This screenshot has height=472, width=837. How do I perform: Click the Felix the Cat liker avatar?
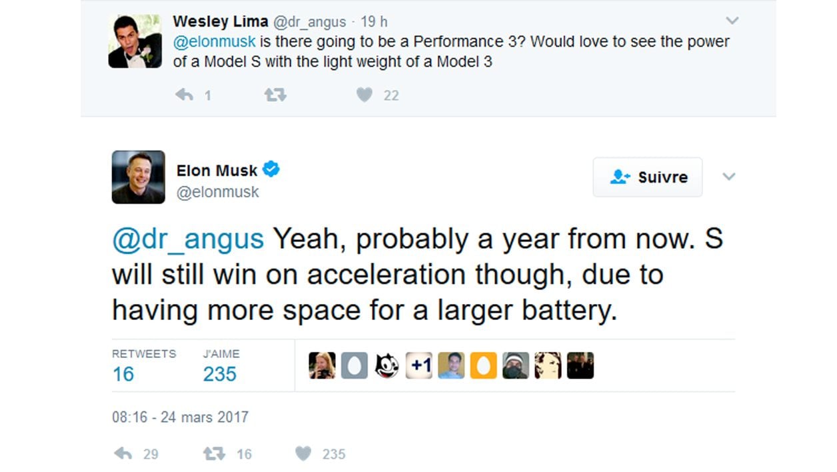(x=387, y=365)
